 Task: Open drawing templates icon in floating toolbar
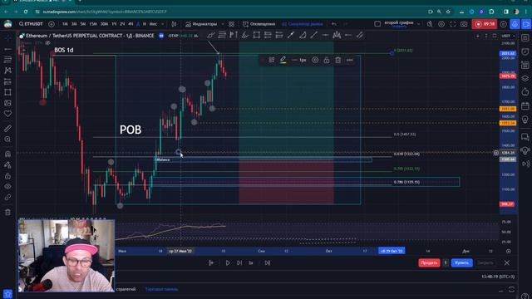tap(272, 60)
